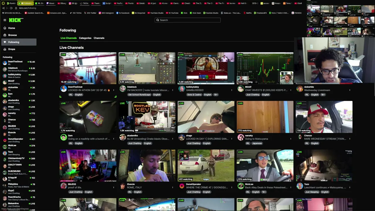Open NickLee's avatar under his stream card
The width and height of the screenshot is (375, 211).
tap(241, 186)
